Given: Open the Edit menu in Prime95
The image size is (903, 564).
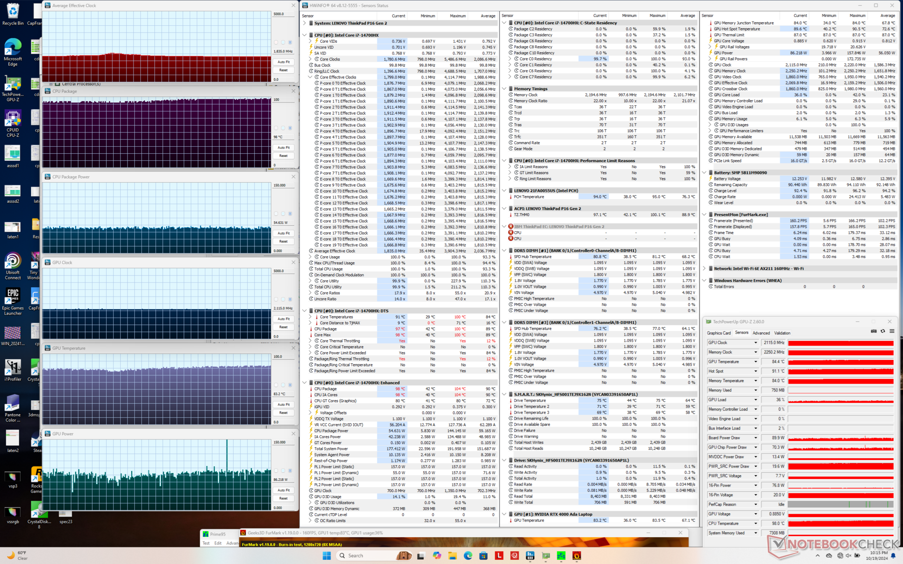Looking at the screenshot, I should click(x=218, y=543).
